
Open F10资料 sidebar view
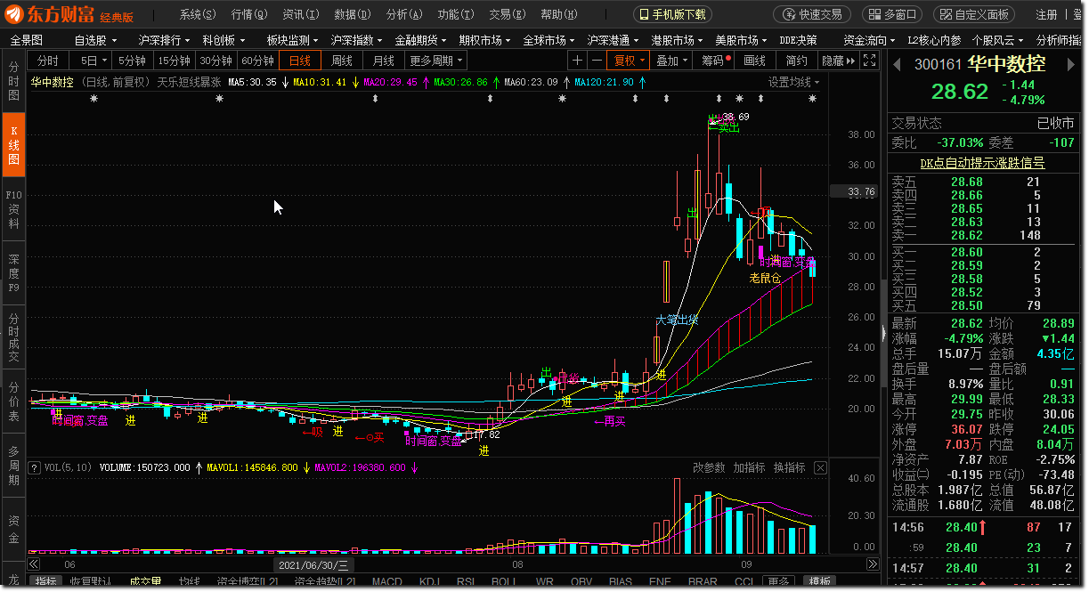click(13, 209)
